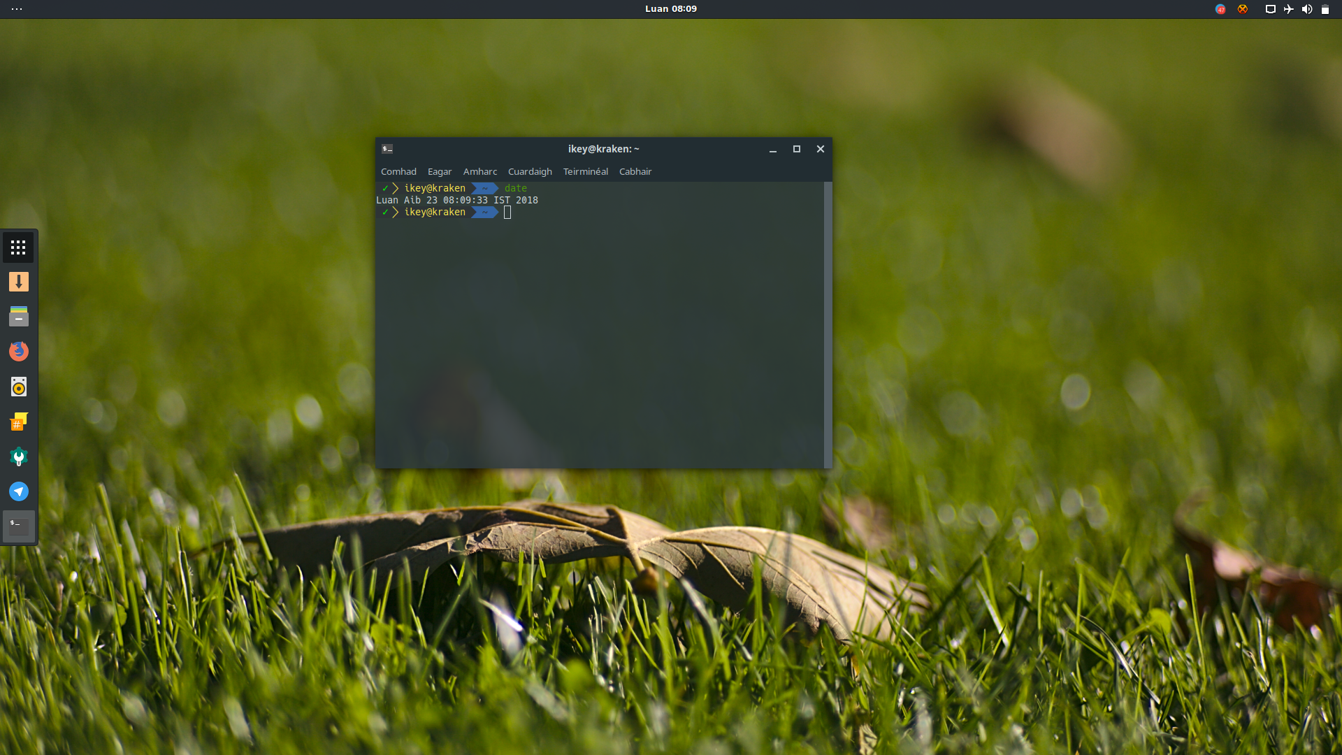This screenshot has width=1342, height=755.
Task: Open the volume speaker tray icon
Action: point(1307,9)
